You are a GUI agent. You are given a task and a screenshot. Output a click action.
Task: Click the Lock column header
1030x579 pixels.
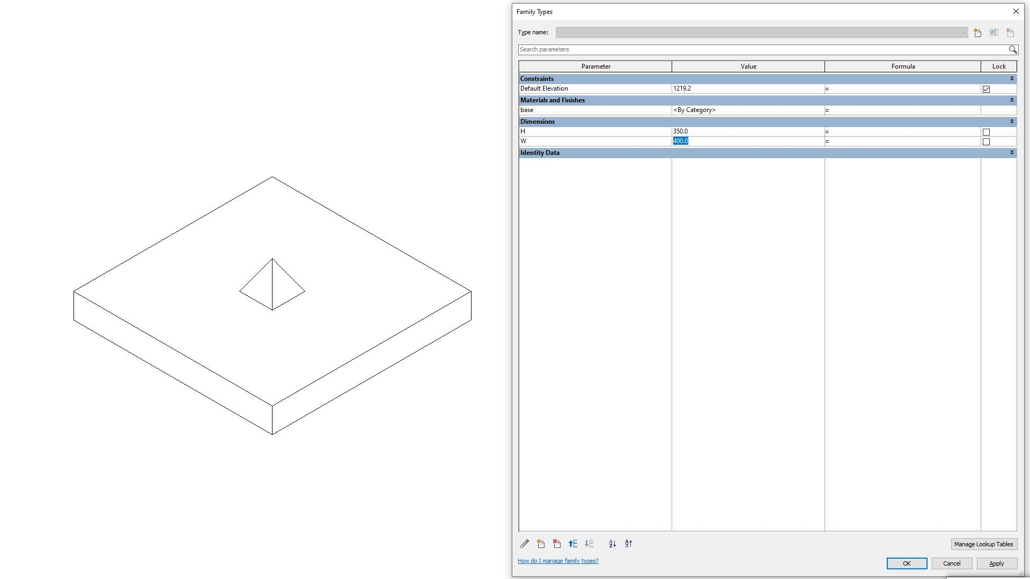[999, 66]
